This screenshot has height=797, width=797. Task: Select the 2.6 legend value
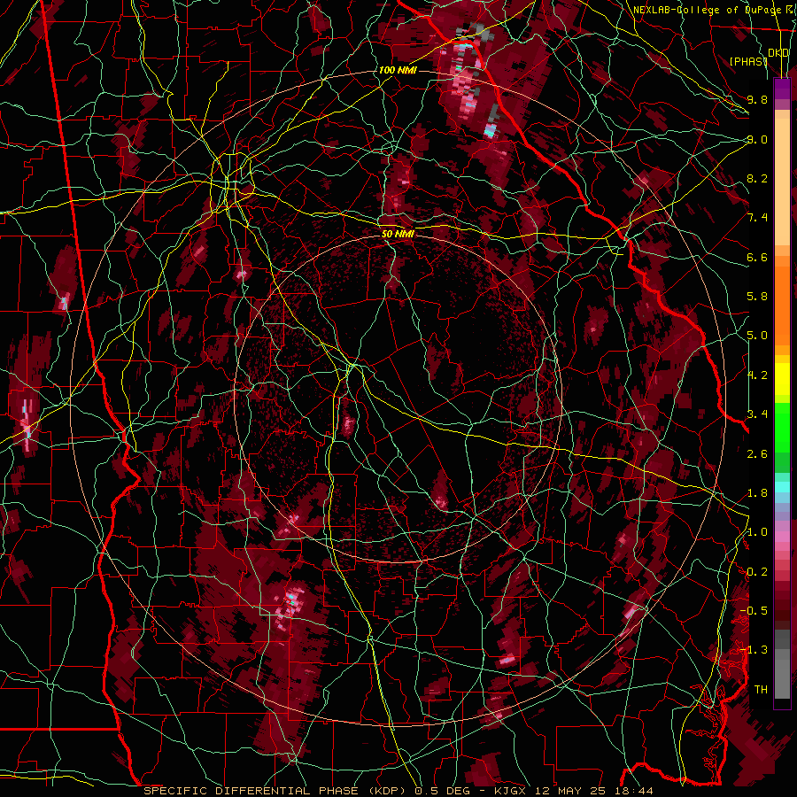757,453
